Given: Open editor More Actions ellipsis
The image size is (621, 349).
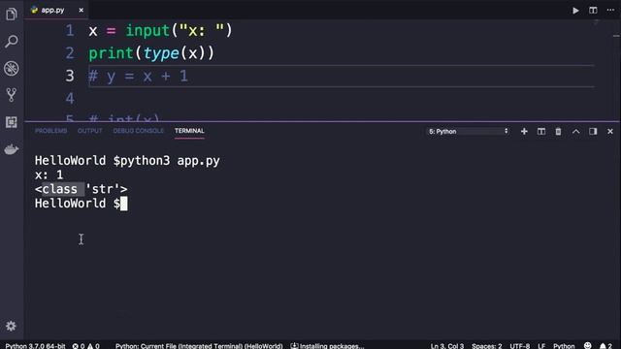Looking at the screenshot, I should coord(610,11).
